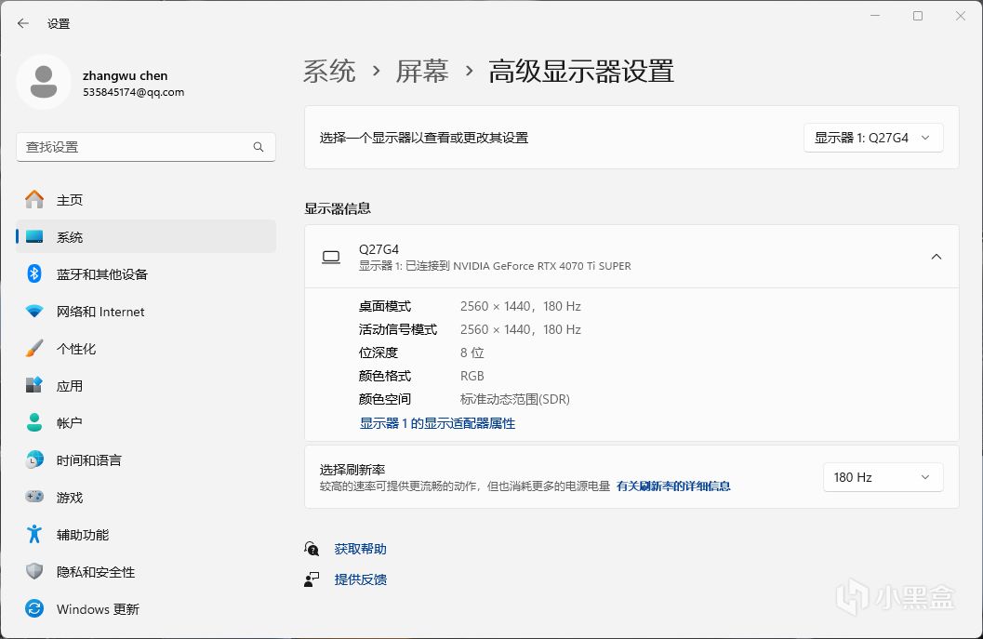Collapse the Q27G4 display information card
Image resolution: width=983 pixels, height=639 pixels.
(936, 256)
